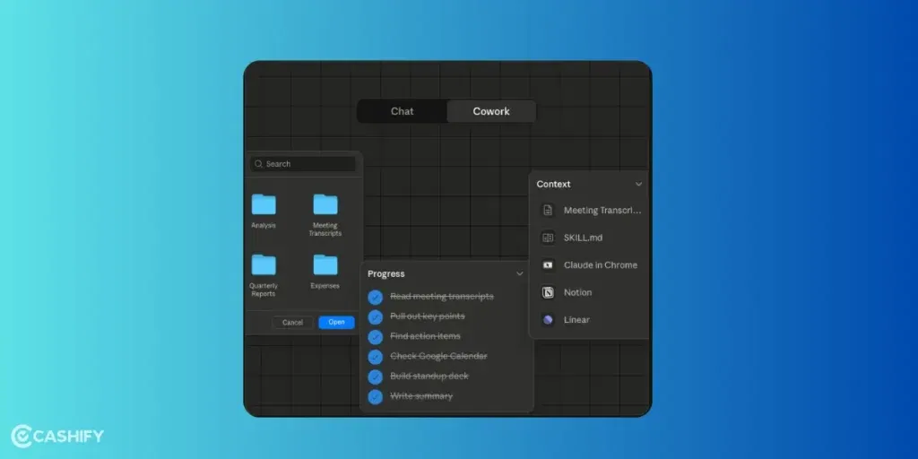This screenshot has width=918, height=459.
Task: Click the 'Build standup deck' text
Action: tap(429, 377)
